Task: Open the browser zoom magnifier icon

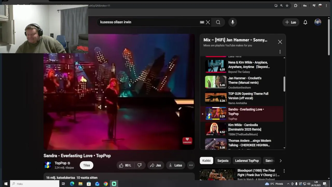Action: click(281, 5)
